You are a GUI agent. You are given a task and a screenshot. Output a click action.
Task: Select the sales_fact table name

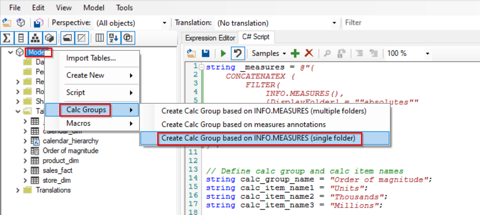(x=57, y=170)
